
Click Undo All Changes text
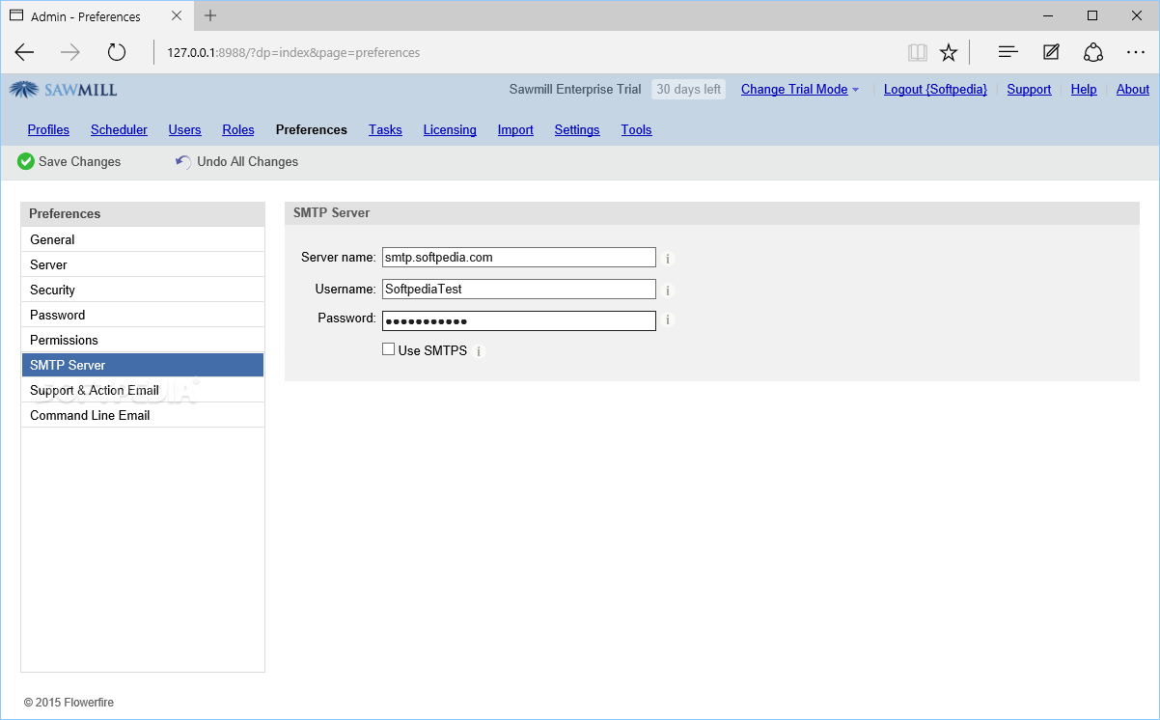248,161
